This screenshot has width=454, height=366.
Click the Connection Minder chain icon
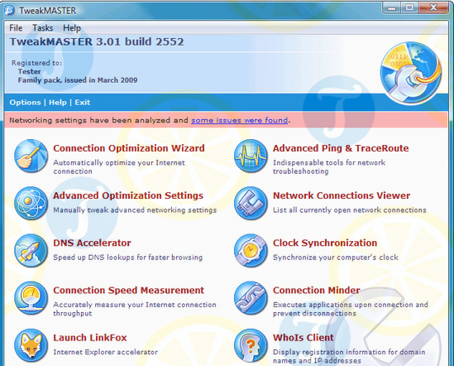pos(251,298)
